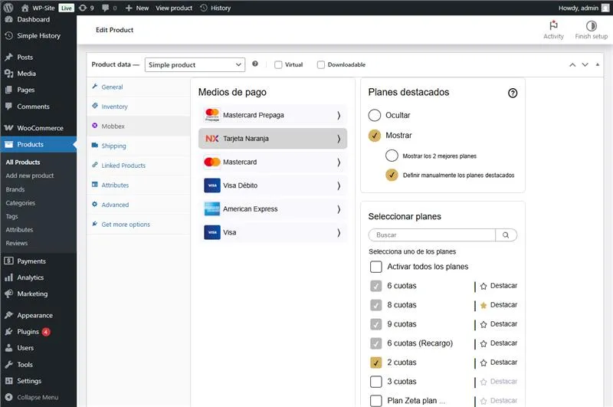613x407 pixels.
Task: Click star icon for 6 cuotas Destacar
Action: [484, 286]
